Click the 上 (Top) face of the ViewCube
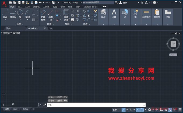 pos(173,44)
